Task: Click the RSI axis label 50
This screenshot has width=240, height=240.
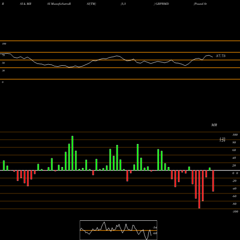Action: (3, 63)
